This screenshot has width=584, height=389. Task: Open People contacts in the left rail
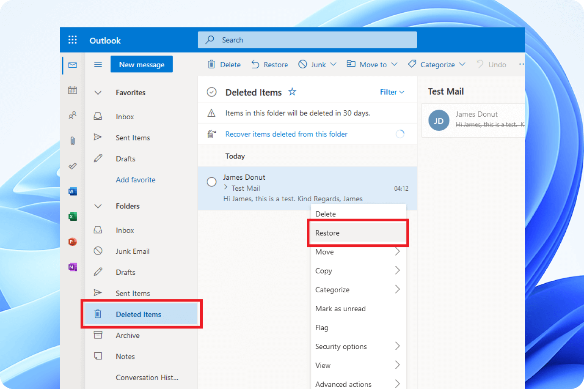click(73, 115)
